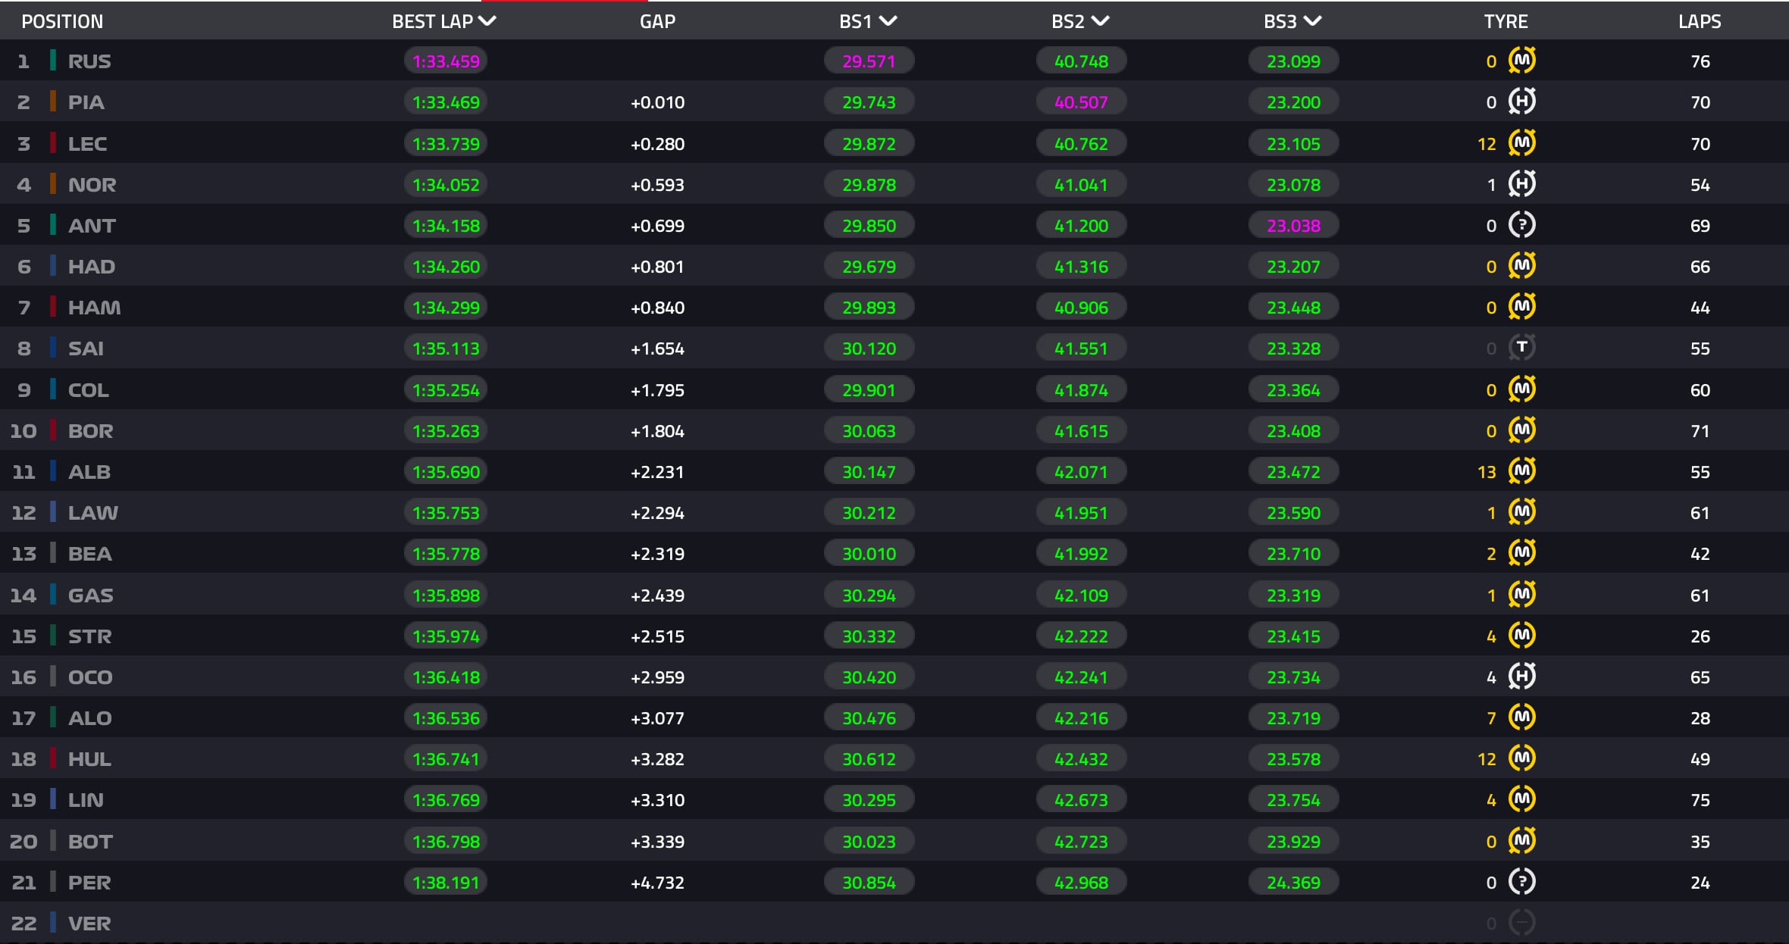Screen dimensions: 1789x944
Task: Expand the BS2 column chevron
Action: pos(1100,21)
